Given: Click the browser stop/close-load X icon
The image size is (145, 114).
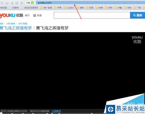Looking at the screenshot, I should point(2,3).
